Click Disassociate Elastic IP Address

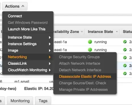85,76
